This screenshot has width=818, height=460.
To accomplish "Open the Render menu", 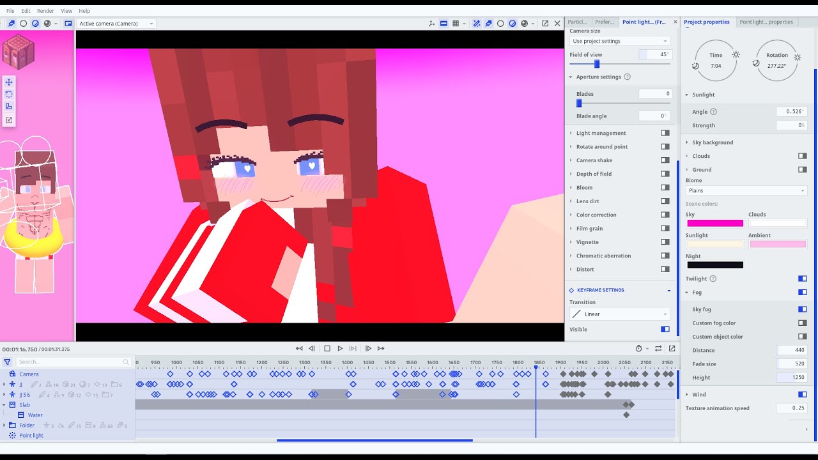I will (x=45, y=11).
